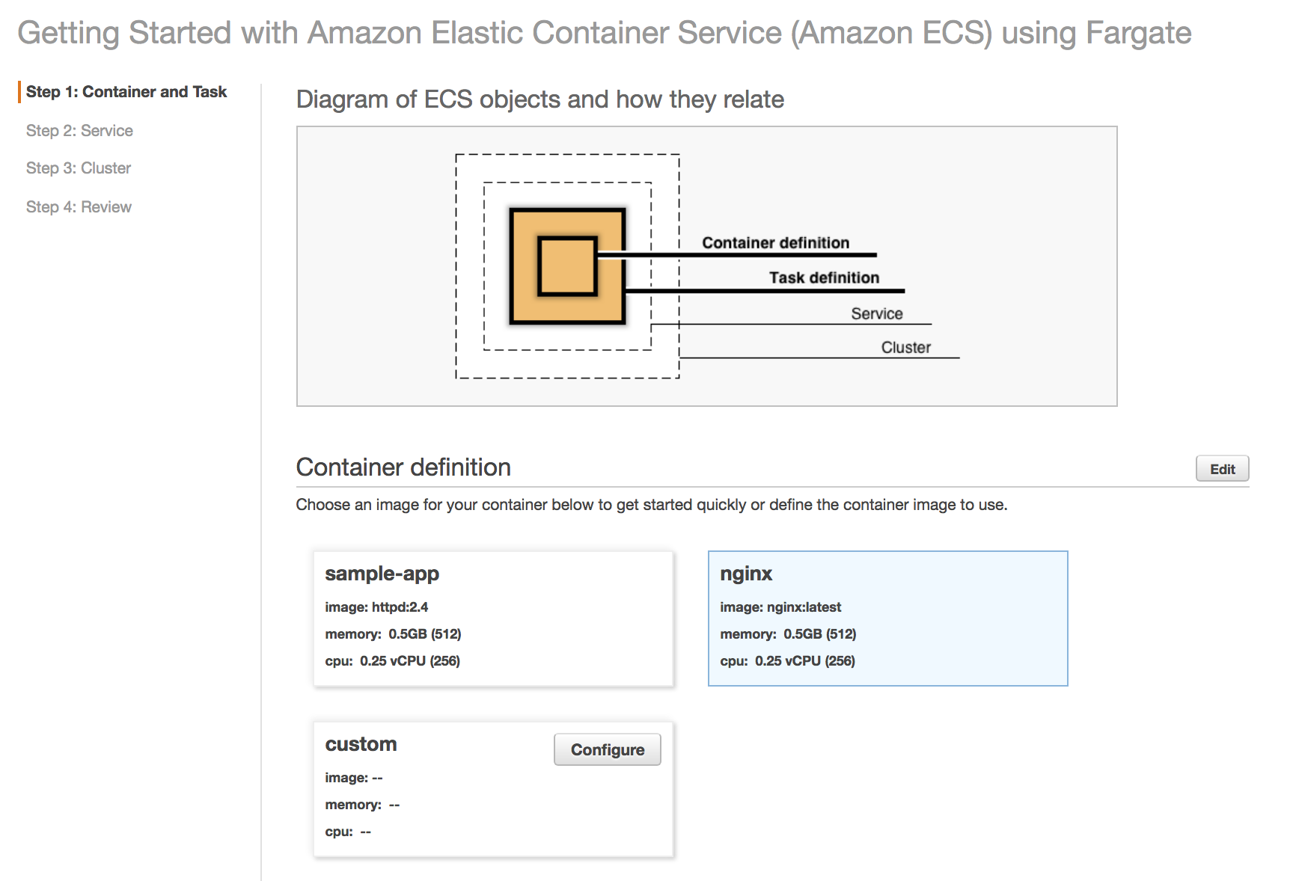Image resolution: width=1296 pixels, height=881 pixels.
Task: Click the inner orange container square in diagram
Action: tap(567, 266)
